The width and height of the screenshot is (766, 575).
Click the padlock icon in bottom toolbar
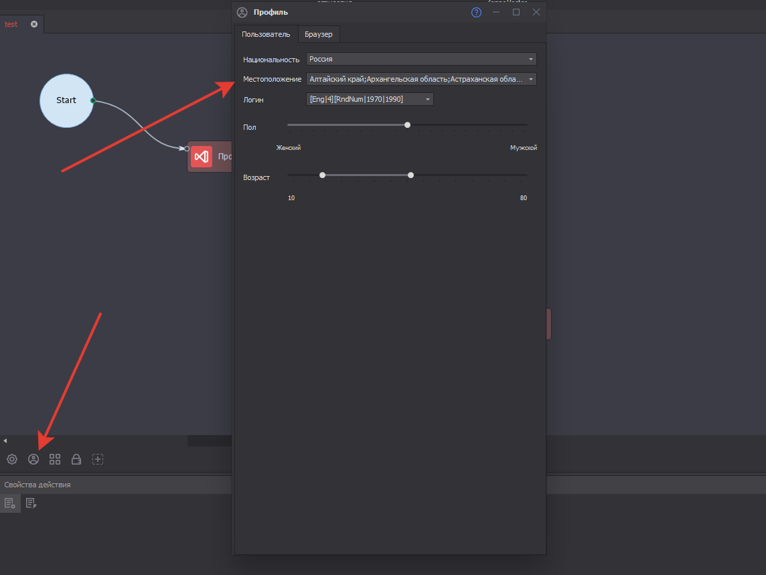[x=76, y=459]
